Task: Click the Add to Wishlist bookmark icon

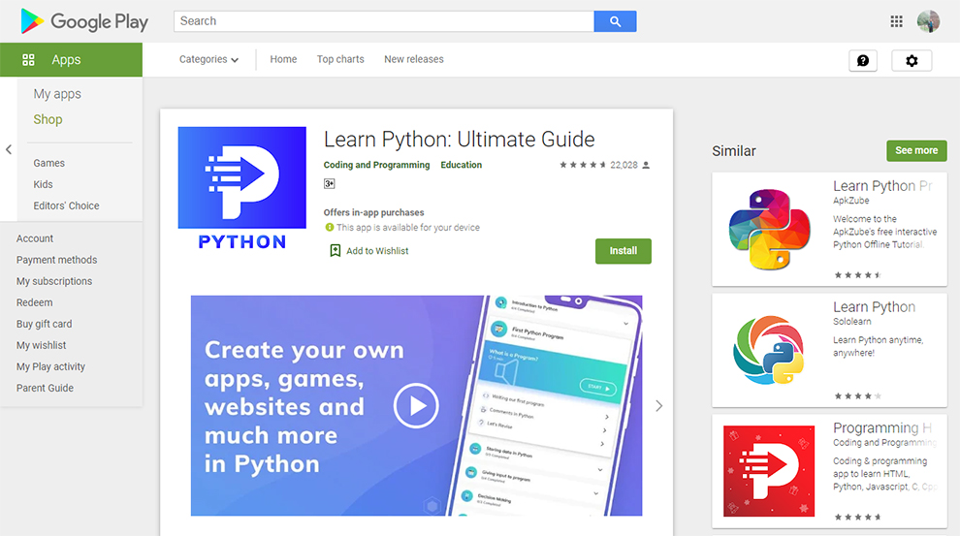Action: pyautogui.click(x=335, y=251)
